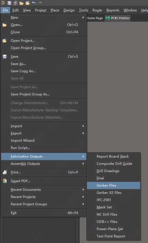Select IPC-2581 output option
The image size is (148, 243).
pos(113,200)
